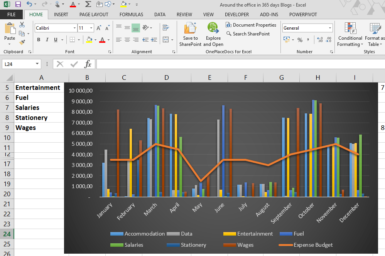Screen dimensions: 385x256
Task: Click the Save floppy disk icon
Action: point(18,4)
